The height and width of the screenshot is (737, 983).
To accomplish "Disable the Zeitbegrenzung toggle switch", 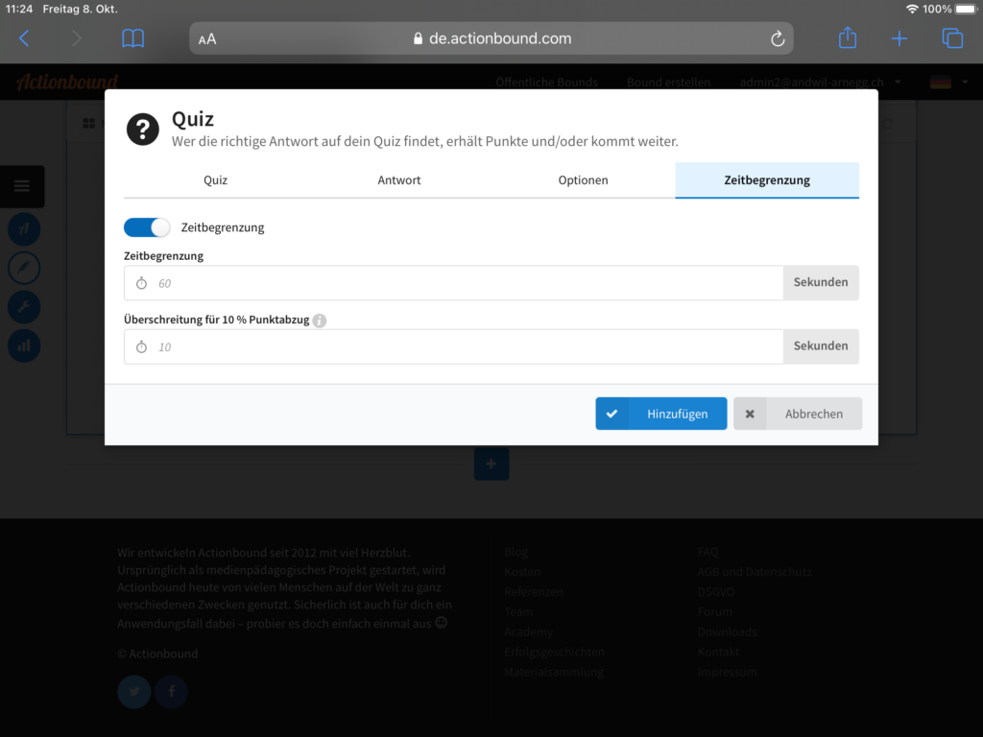I will (x=147, y=227).
